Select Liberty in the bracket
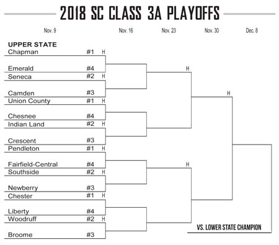 point(19,212)
